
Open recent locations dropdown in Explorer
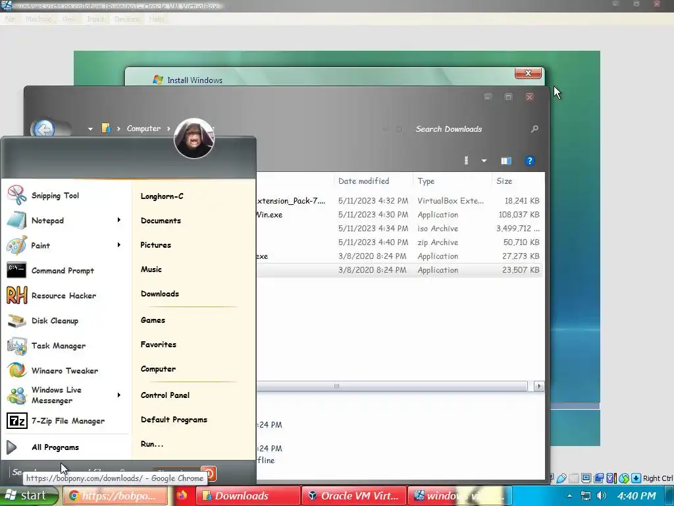(90, 128)
